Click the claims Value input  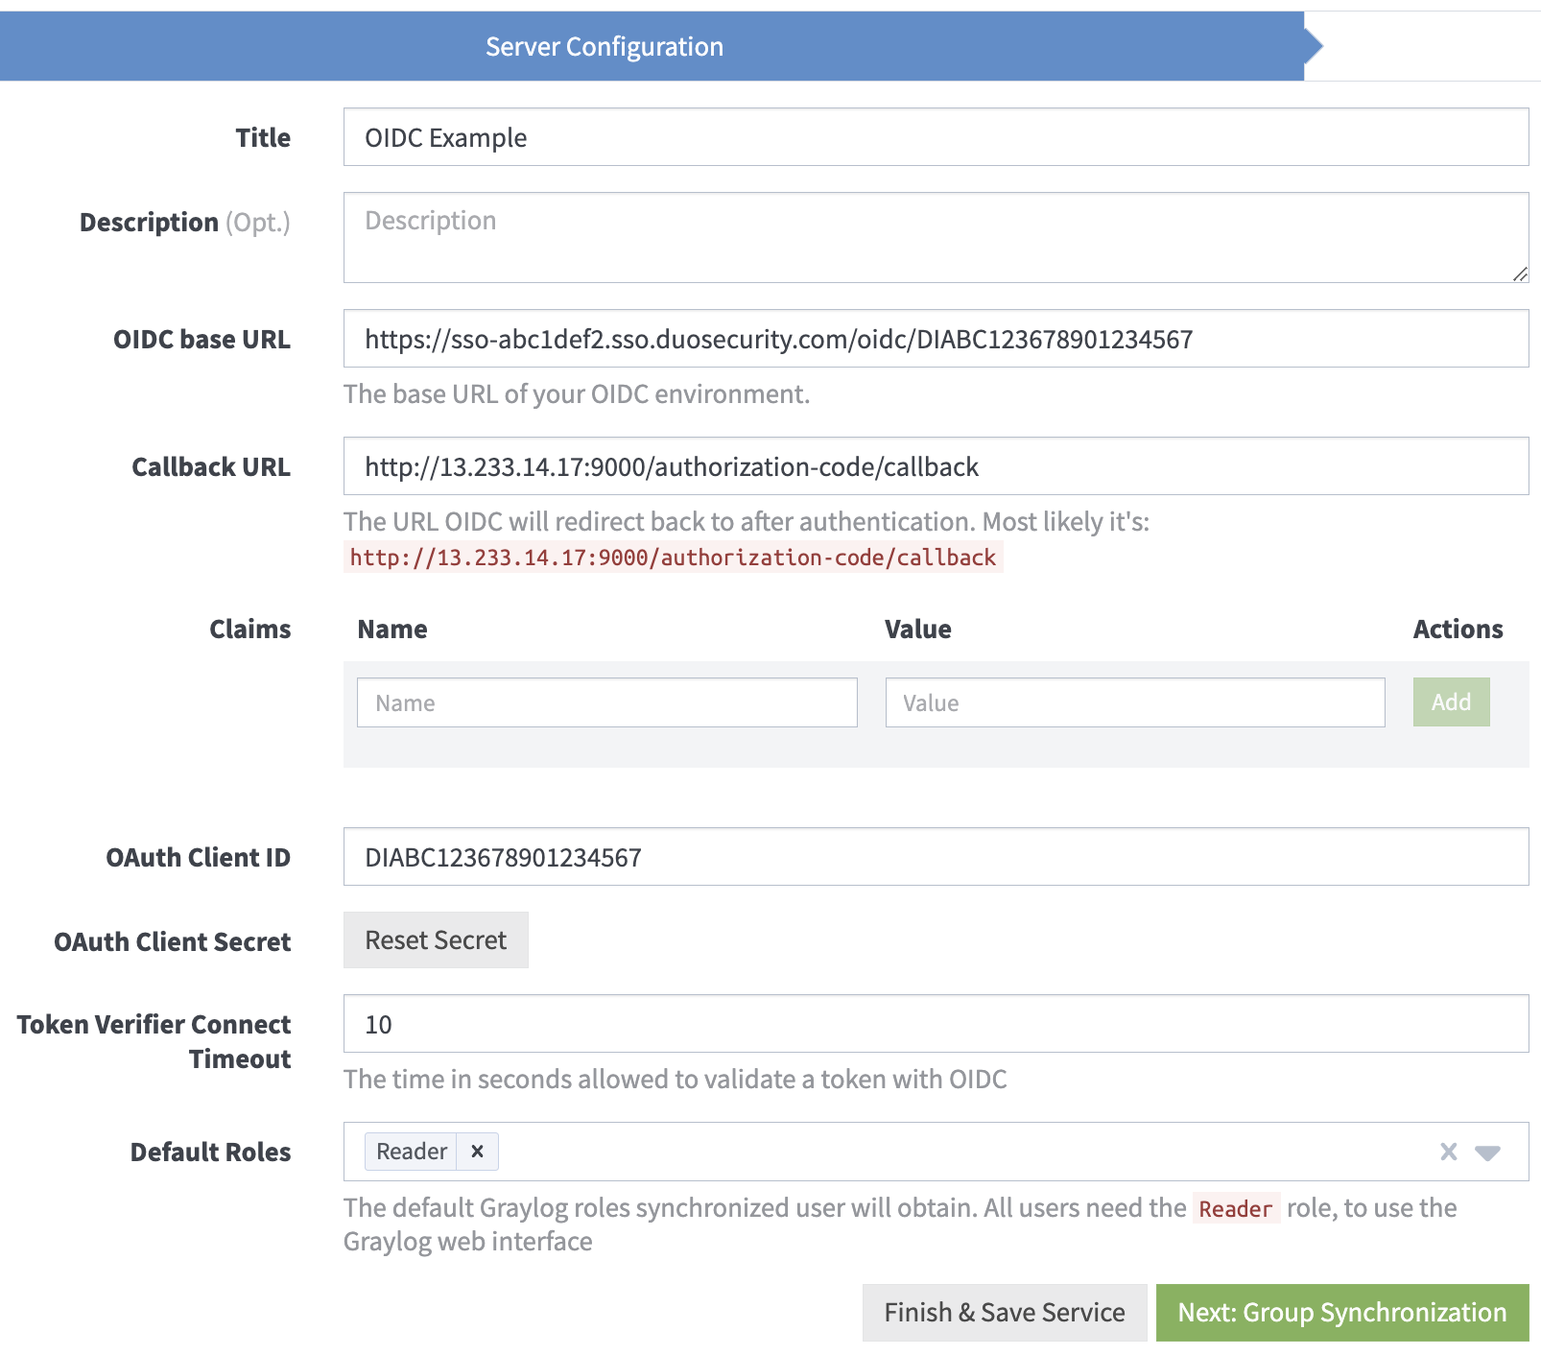(1134, 701)
